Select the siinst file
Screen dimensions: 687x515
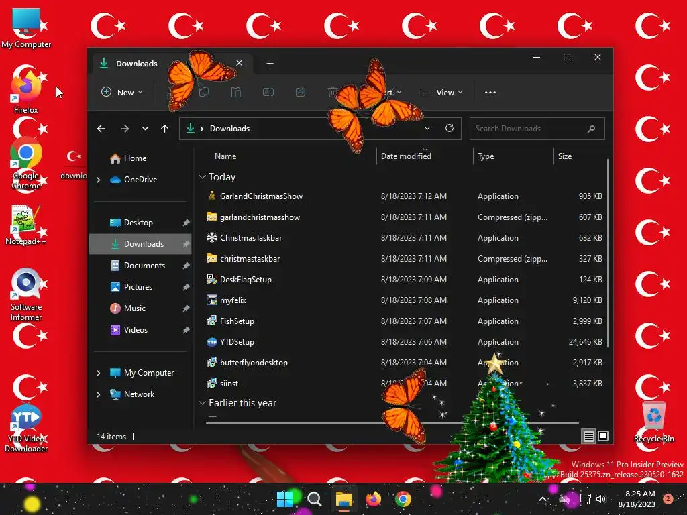(404, 384)
